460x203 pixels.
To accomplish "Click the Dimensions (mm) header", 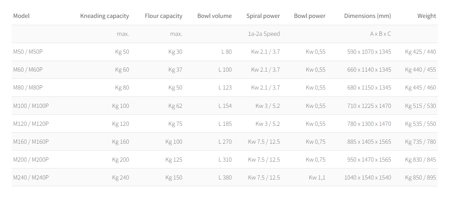I will (x=367, y=16).
